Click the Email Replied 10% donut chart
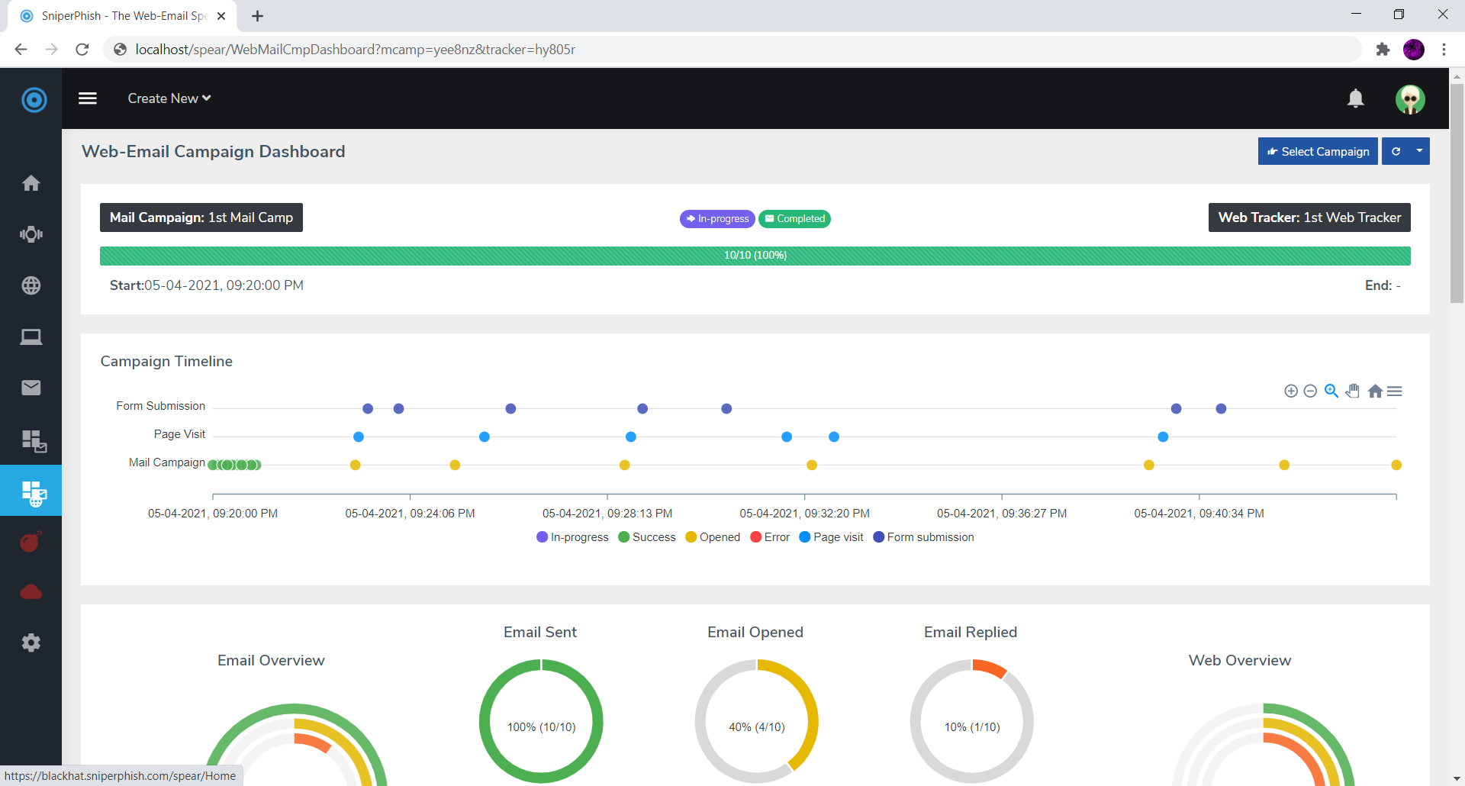The image size is (1465, 786). (971, 721)
